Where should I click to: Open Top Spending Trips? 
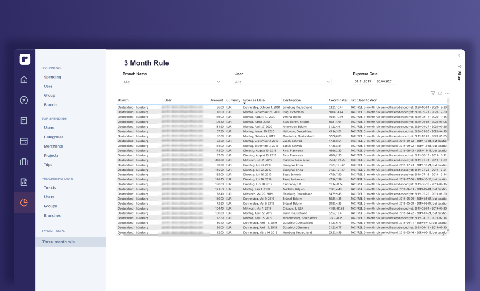click(x=48, y=164)
